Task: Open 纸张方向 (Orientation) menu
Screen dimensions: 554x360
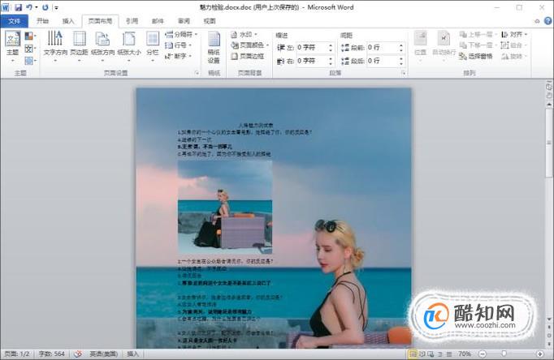Action: 102,46
